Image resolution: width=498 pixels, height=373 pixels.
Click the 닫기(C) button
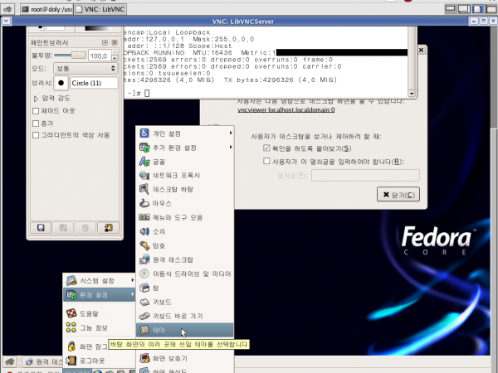click(x=398, y=195)
